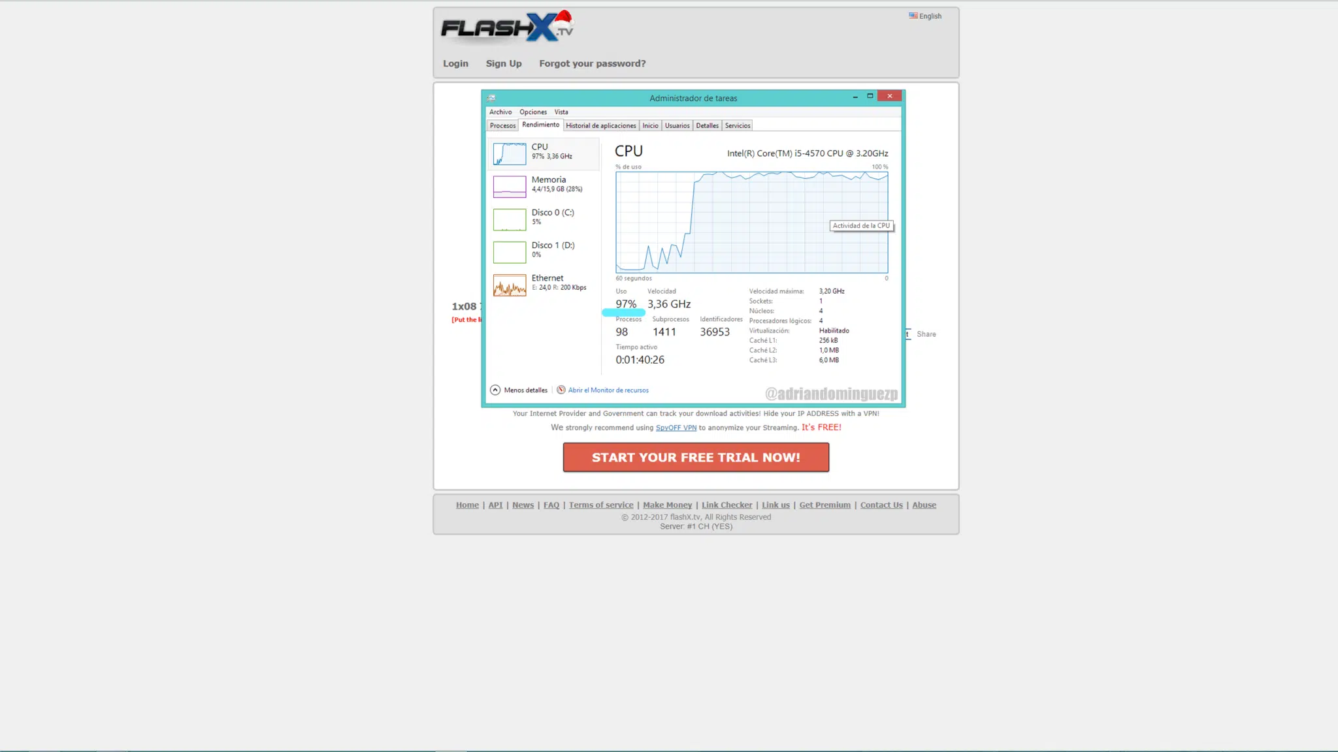Minimize the Administrador de tareas window

[855, 97]
